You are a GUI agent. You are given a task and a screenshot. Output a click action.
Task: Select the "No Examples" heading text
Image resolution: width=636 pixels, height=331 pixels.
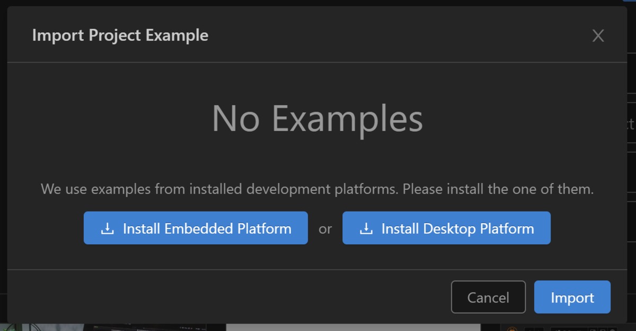coord(317,119)
